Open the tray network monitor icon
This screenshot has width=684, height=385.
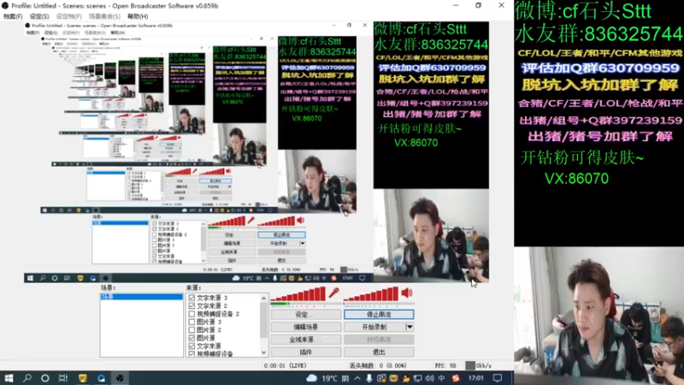(x=417, y=378)
